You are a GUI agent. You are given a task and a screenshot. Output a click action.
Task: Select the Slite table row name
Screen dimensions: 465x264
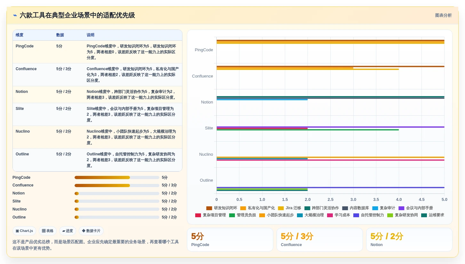20,109
